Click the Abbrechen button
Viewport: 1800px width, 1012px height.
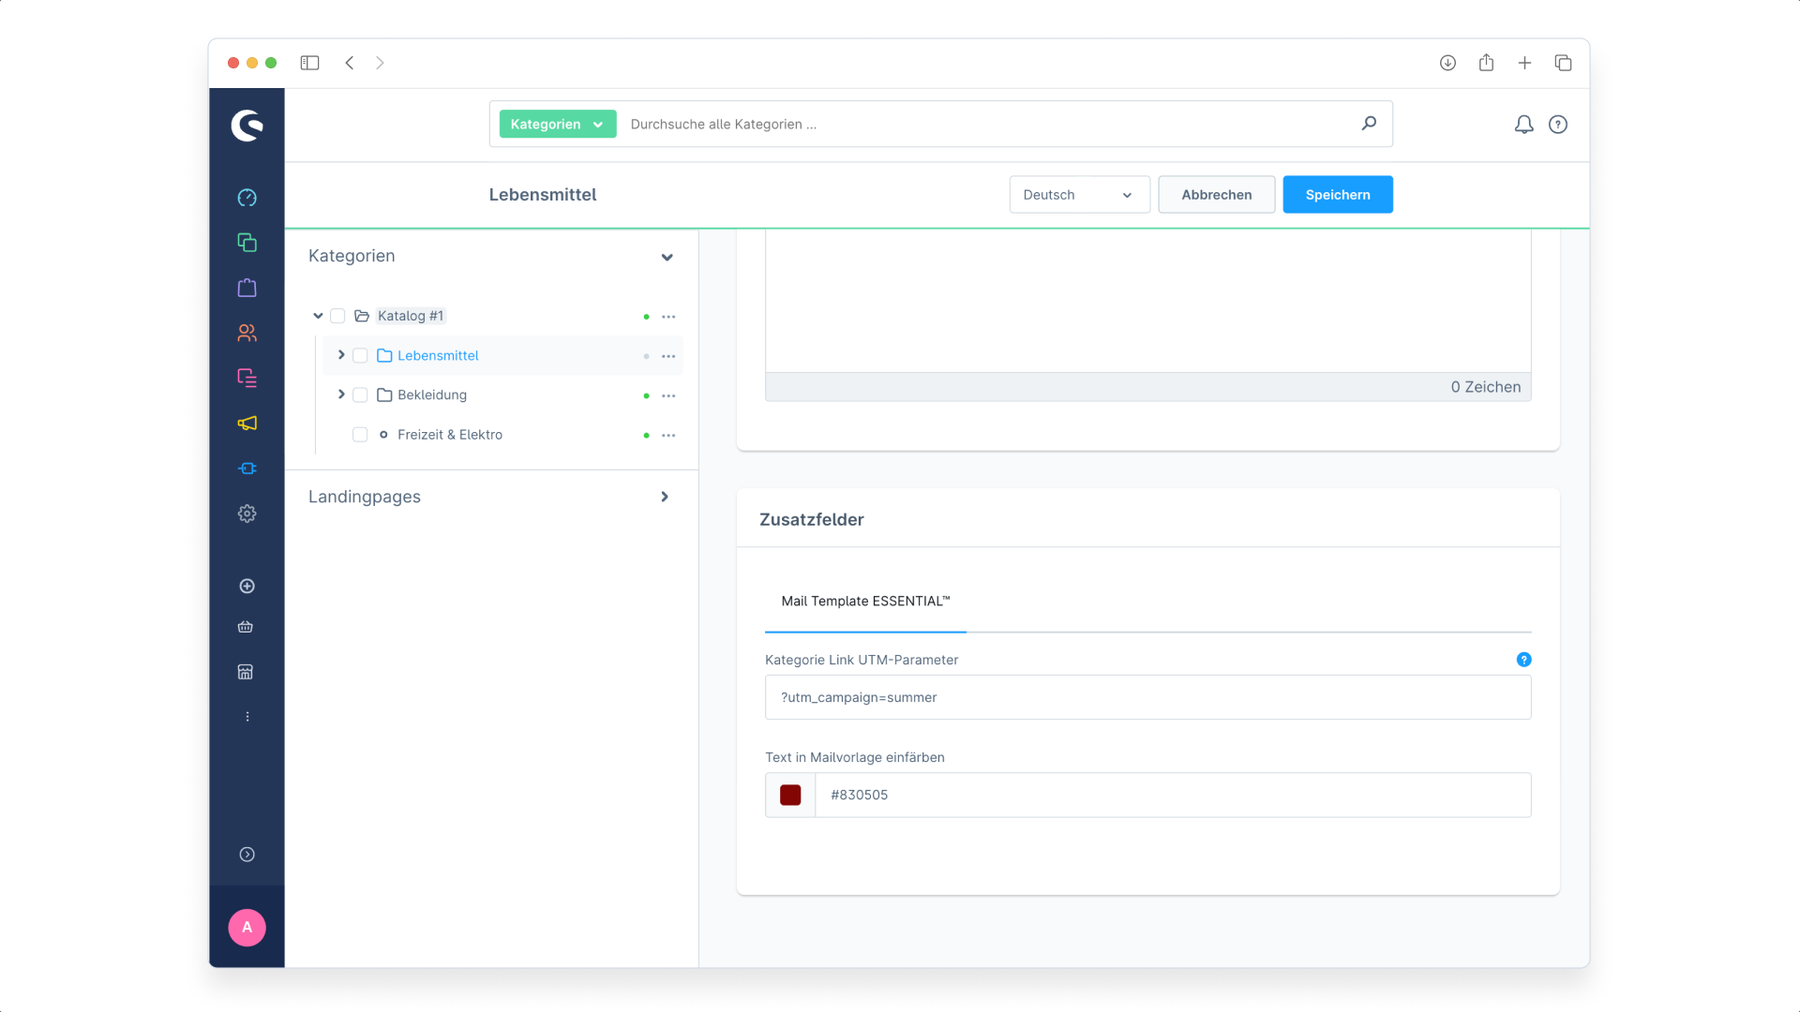(x=1216, y=195)
